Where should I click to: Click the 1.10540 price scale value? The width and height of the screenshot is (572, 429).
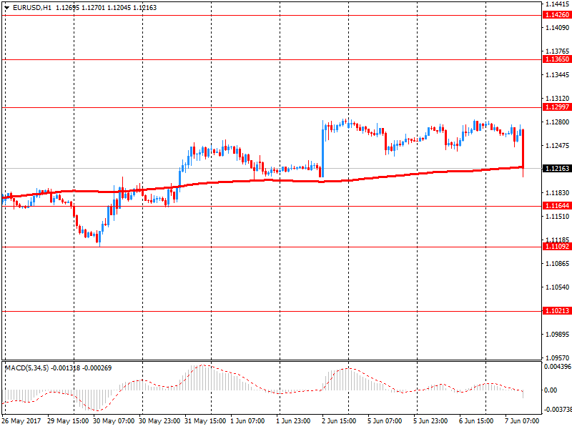click(x=557, y=287)
